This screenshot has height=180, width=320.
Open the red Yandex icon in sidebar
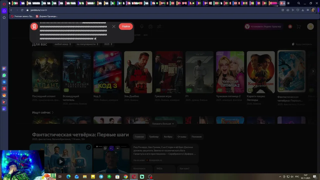4,89
